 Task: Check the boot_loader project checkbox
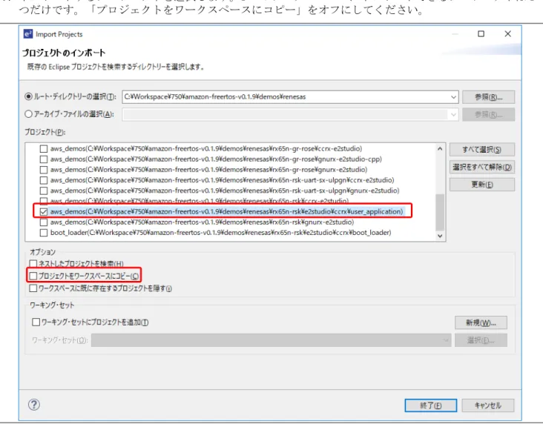pos(44,233)
